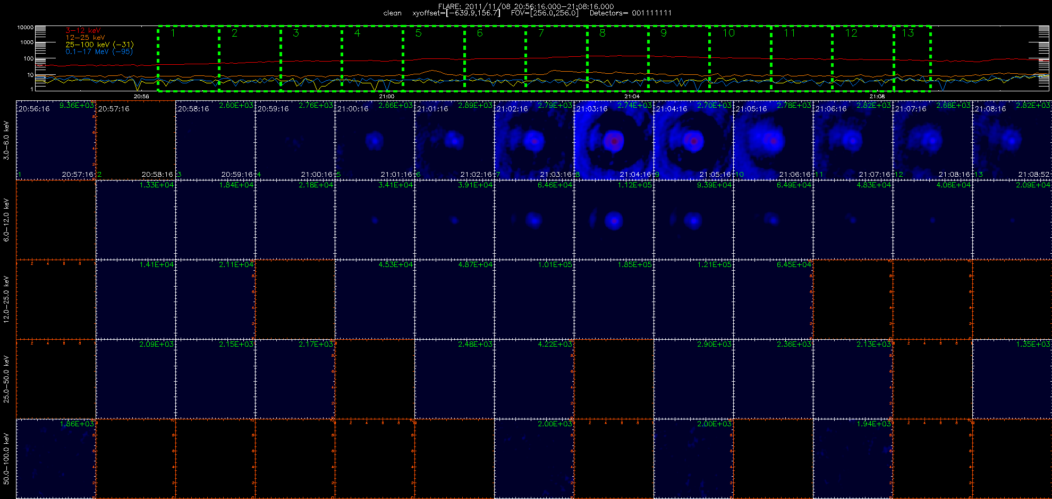Click the orange '12-25 keV' legend entry
This screenshot has height=499, width=1052.
click(x=85, y=38)
